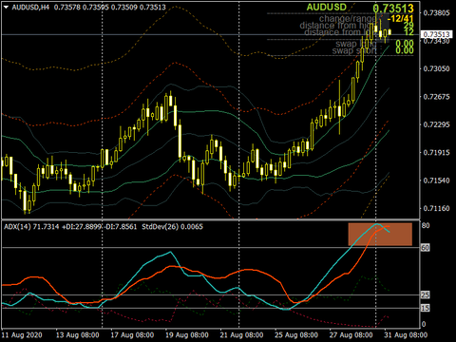
Task: Click the 31 Aug 08:00 time label
Action: pyautogui.click(x=406, y=335)
